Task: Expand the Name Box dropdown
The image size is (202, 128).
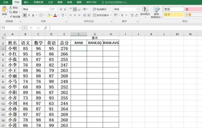Action: pos(20,28)
